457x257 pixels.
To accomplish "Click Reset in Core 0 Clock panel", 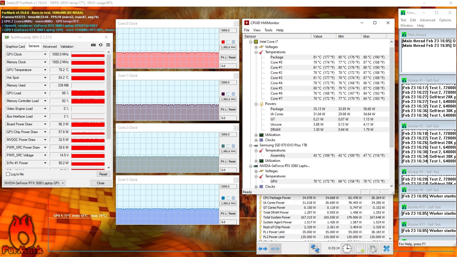I will point(232,57).
